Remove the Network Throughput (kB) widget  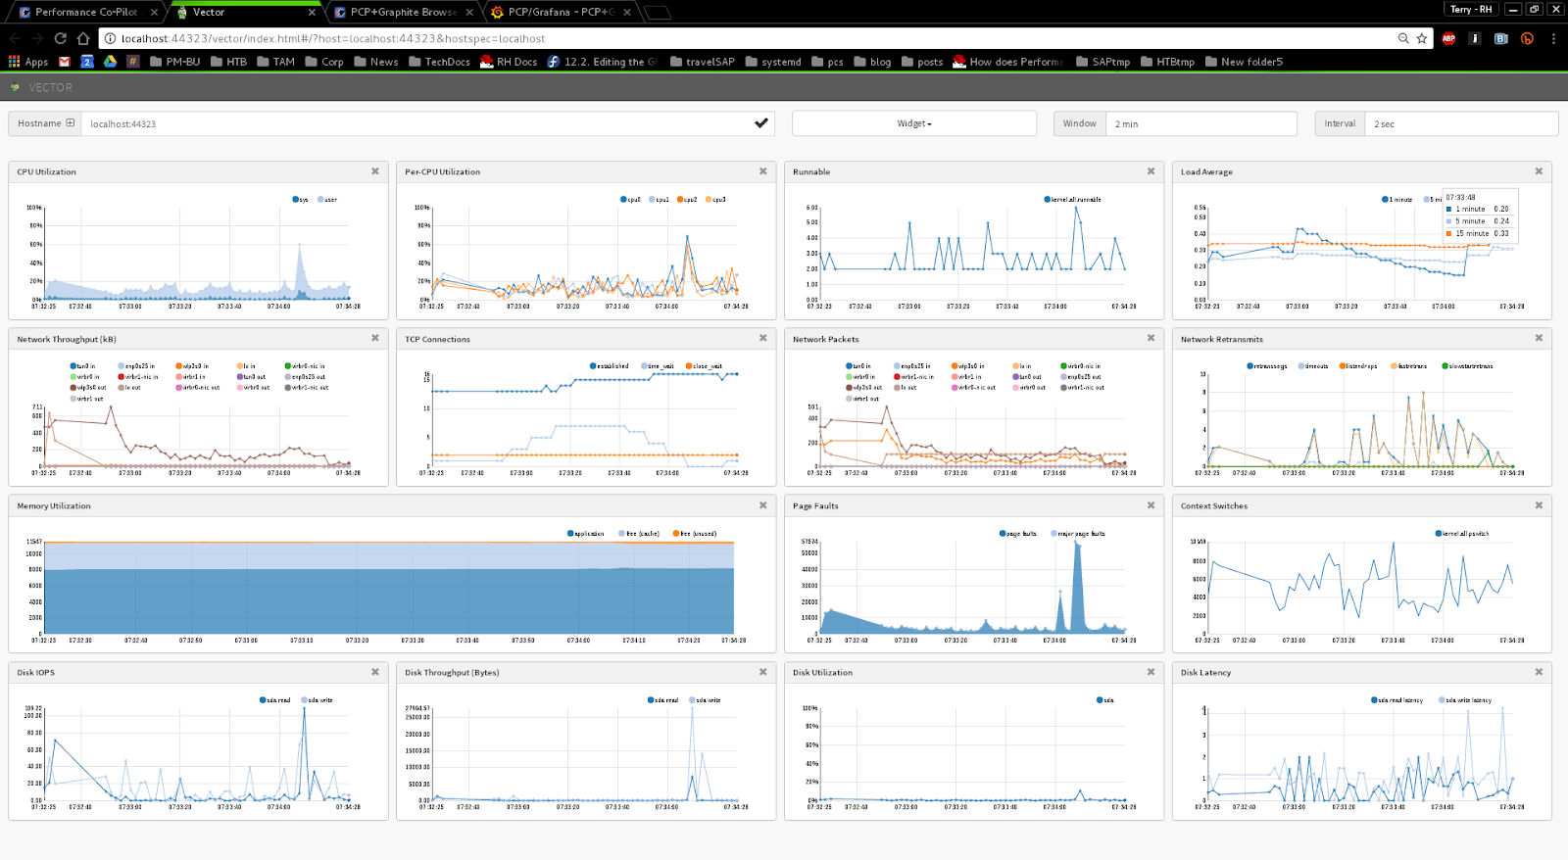click(x=375, y=338)
